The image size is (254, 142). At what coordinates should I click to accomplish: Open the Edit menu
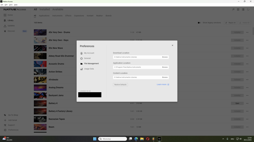[6, 5]
